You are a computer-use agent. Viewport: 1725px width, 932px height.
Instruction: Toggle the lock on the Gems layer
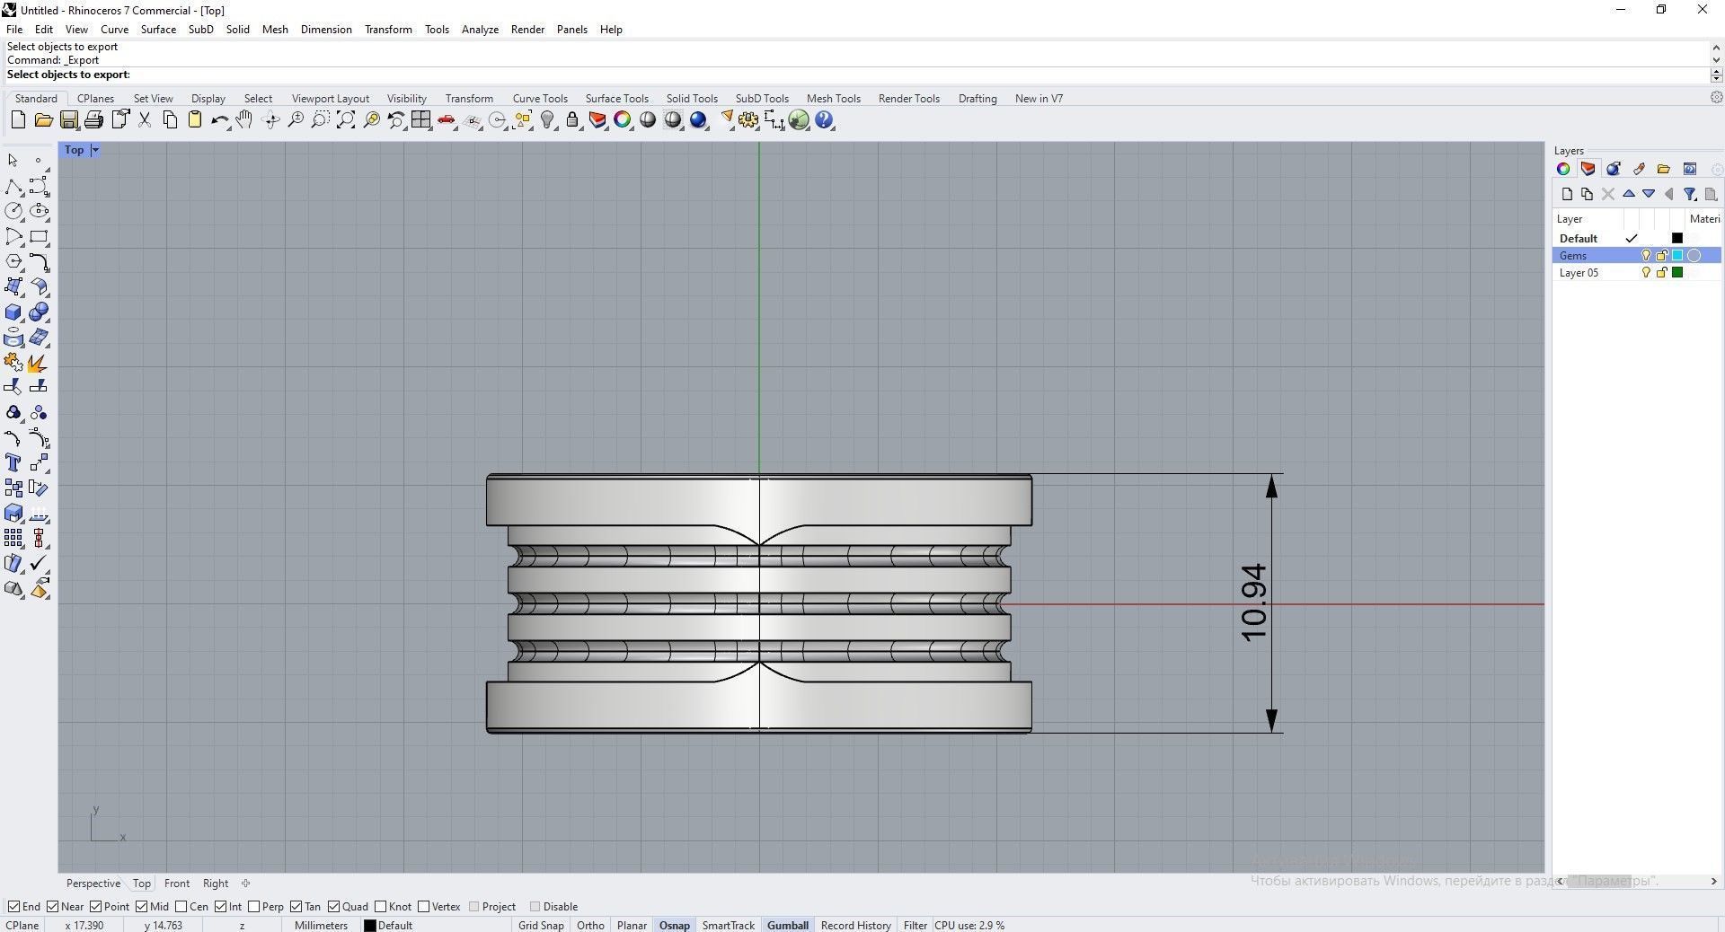click(1661, 256)
